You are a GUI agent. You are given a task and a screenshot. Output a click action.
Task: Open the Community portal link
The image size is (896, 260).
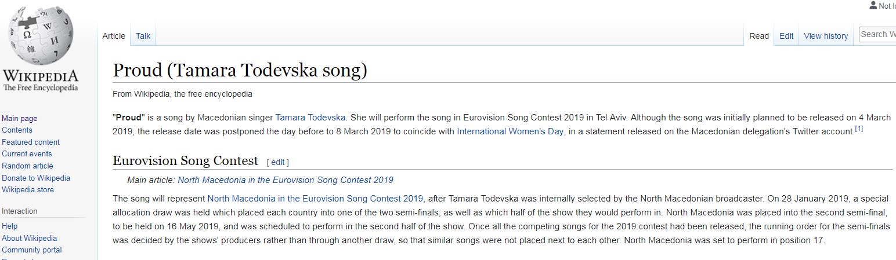tap(32, 250)
